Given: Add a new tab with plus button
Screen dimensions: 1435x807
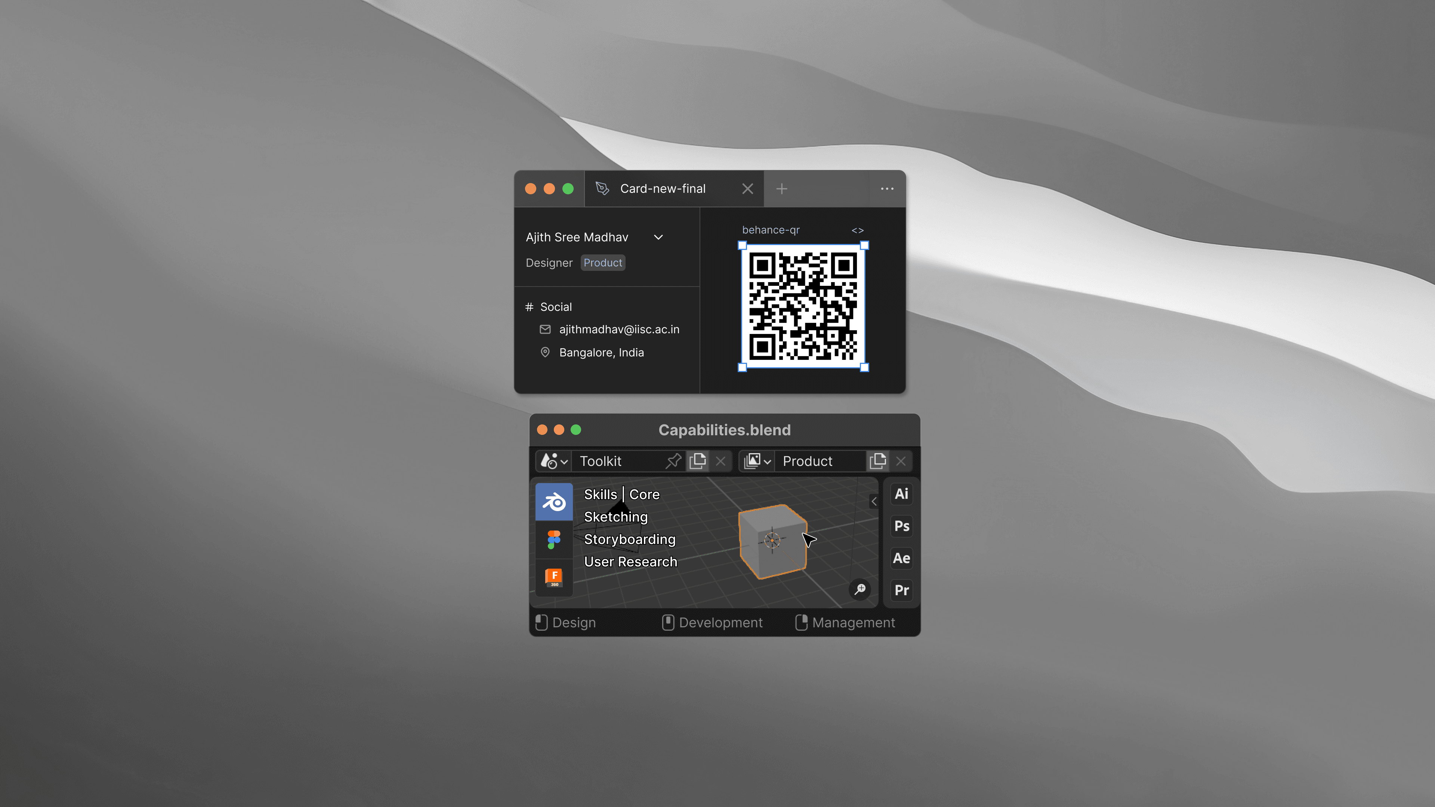Looking at the screenshot, I should (781, 189).
